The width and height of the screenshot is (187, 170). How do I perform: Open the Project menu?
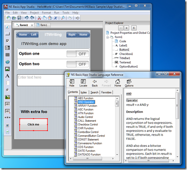point(34,13)
